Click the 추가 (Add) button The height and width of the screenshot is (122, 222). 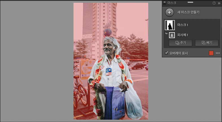pos(181,43)
